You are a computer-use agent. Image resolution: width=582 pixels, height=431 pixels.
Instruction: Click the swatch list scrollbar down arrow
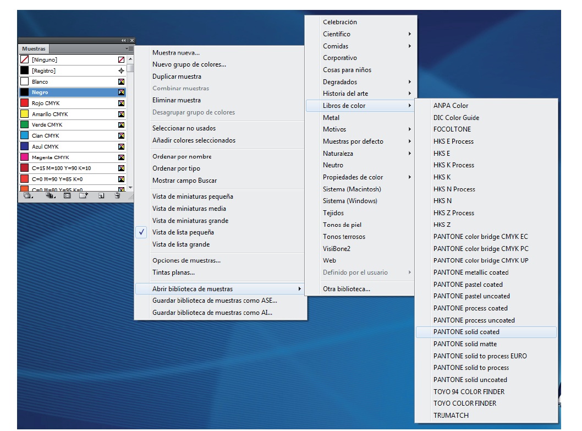point(130,188)
